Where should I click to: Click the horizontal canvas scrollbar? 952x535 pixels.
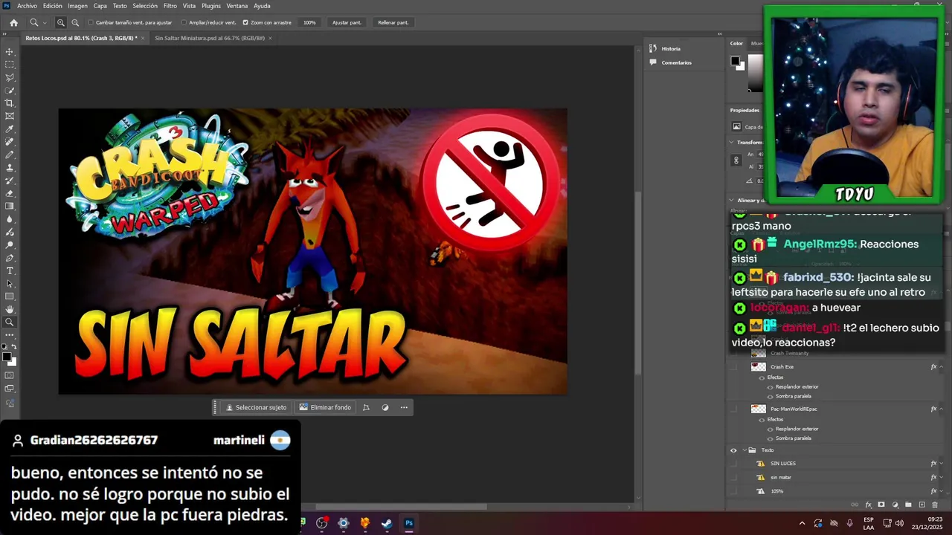pyautogui.click(x=402, y=507)
